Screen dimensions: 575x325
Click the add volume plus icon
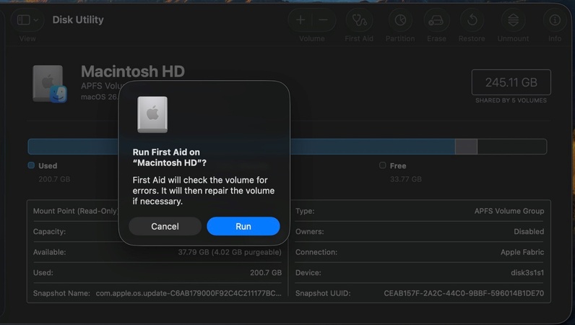click(301, 19)
